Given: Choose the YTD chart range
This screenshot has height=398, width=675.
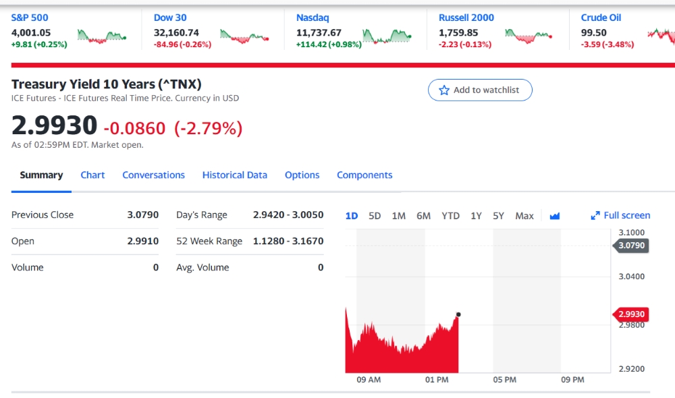Looking at the screenshot, I should (450, 216).
